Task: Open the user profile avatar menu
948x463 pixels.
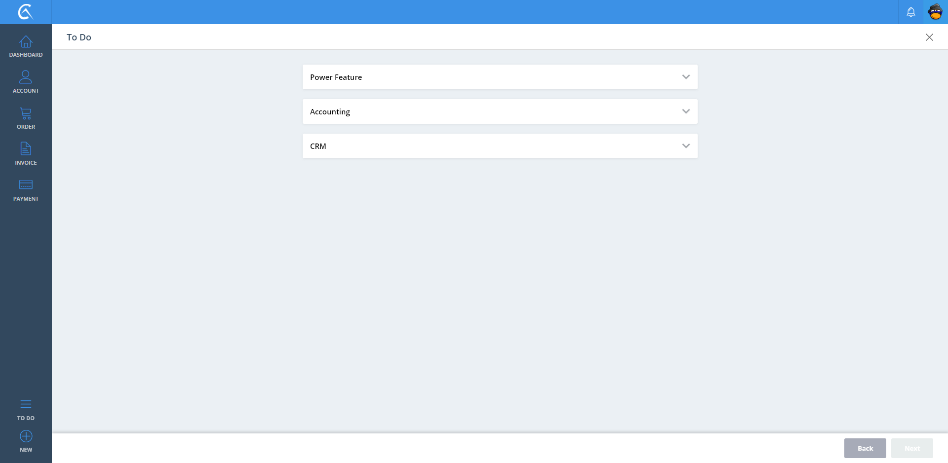Action: (935, 12)
